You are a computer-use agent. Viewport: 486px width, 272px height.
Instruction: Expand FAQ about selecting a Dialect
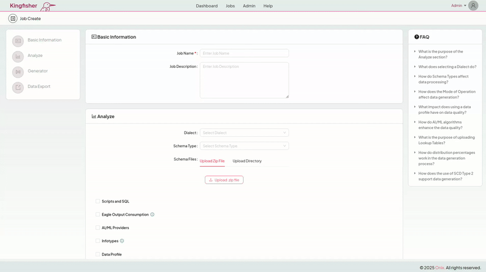click(447, 67)
